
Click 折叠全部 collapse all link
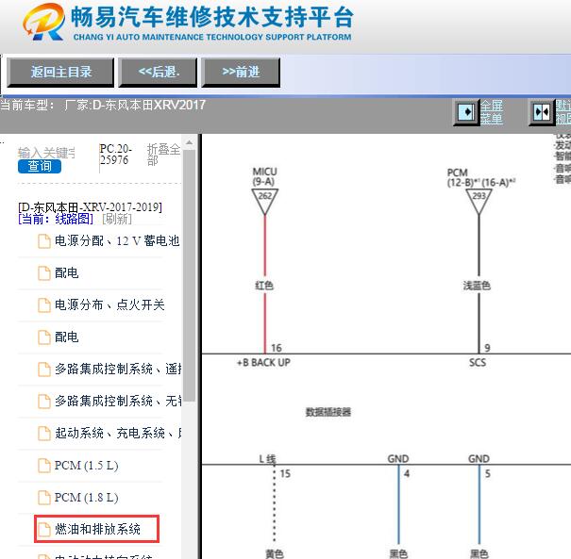tap(163, 155)
